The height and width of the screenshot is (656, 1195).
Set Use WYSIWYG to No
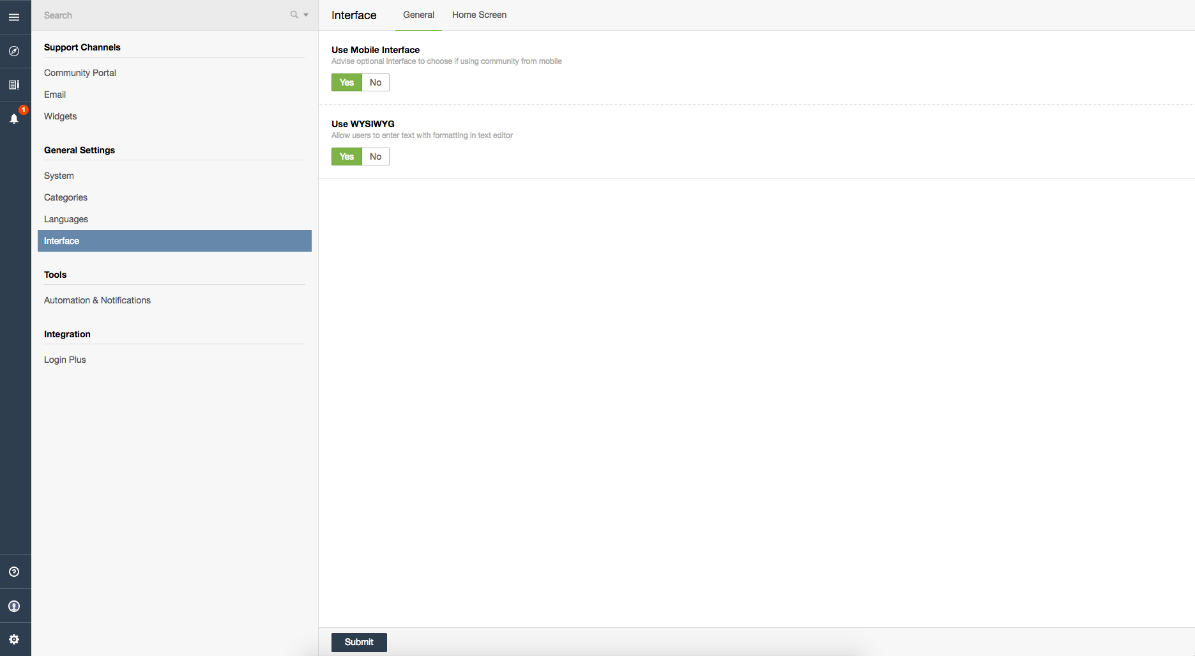[x=376, y=156]
